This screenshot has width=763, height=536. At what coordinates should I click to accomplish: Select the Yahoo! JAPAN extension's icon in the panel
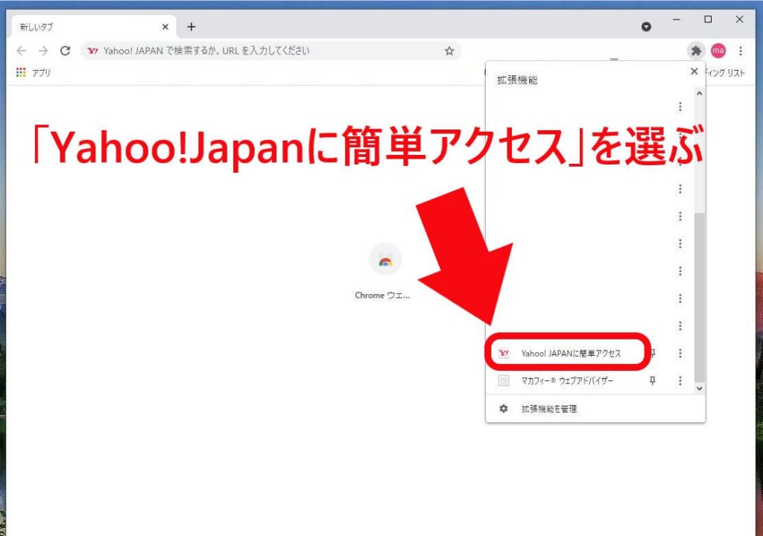point(504,352)
